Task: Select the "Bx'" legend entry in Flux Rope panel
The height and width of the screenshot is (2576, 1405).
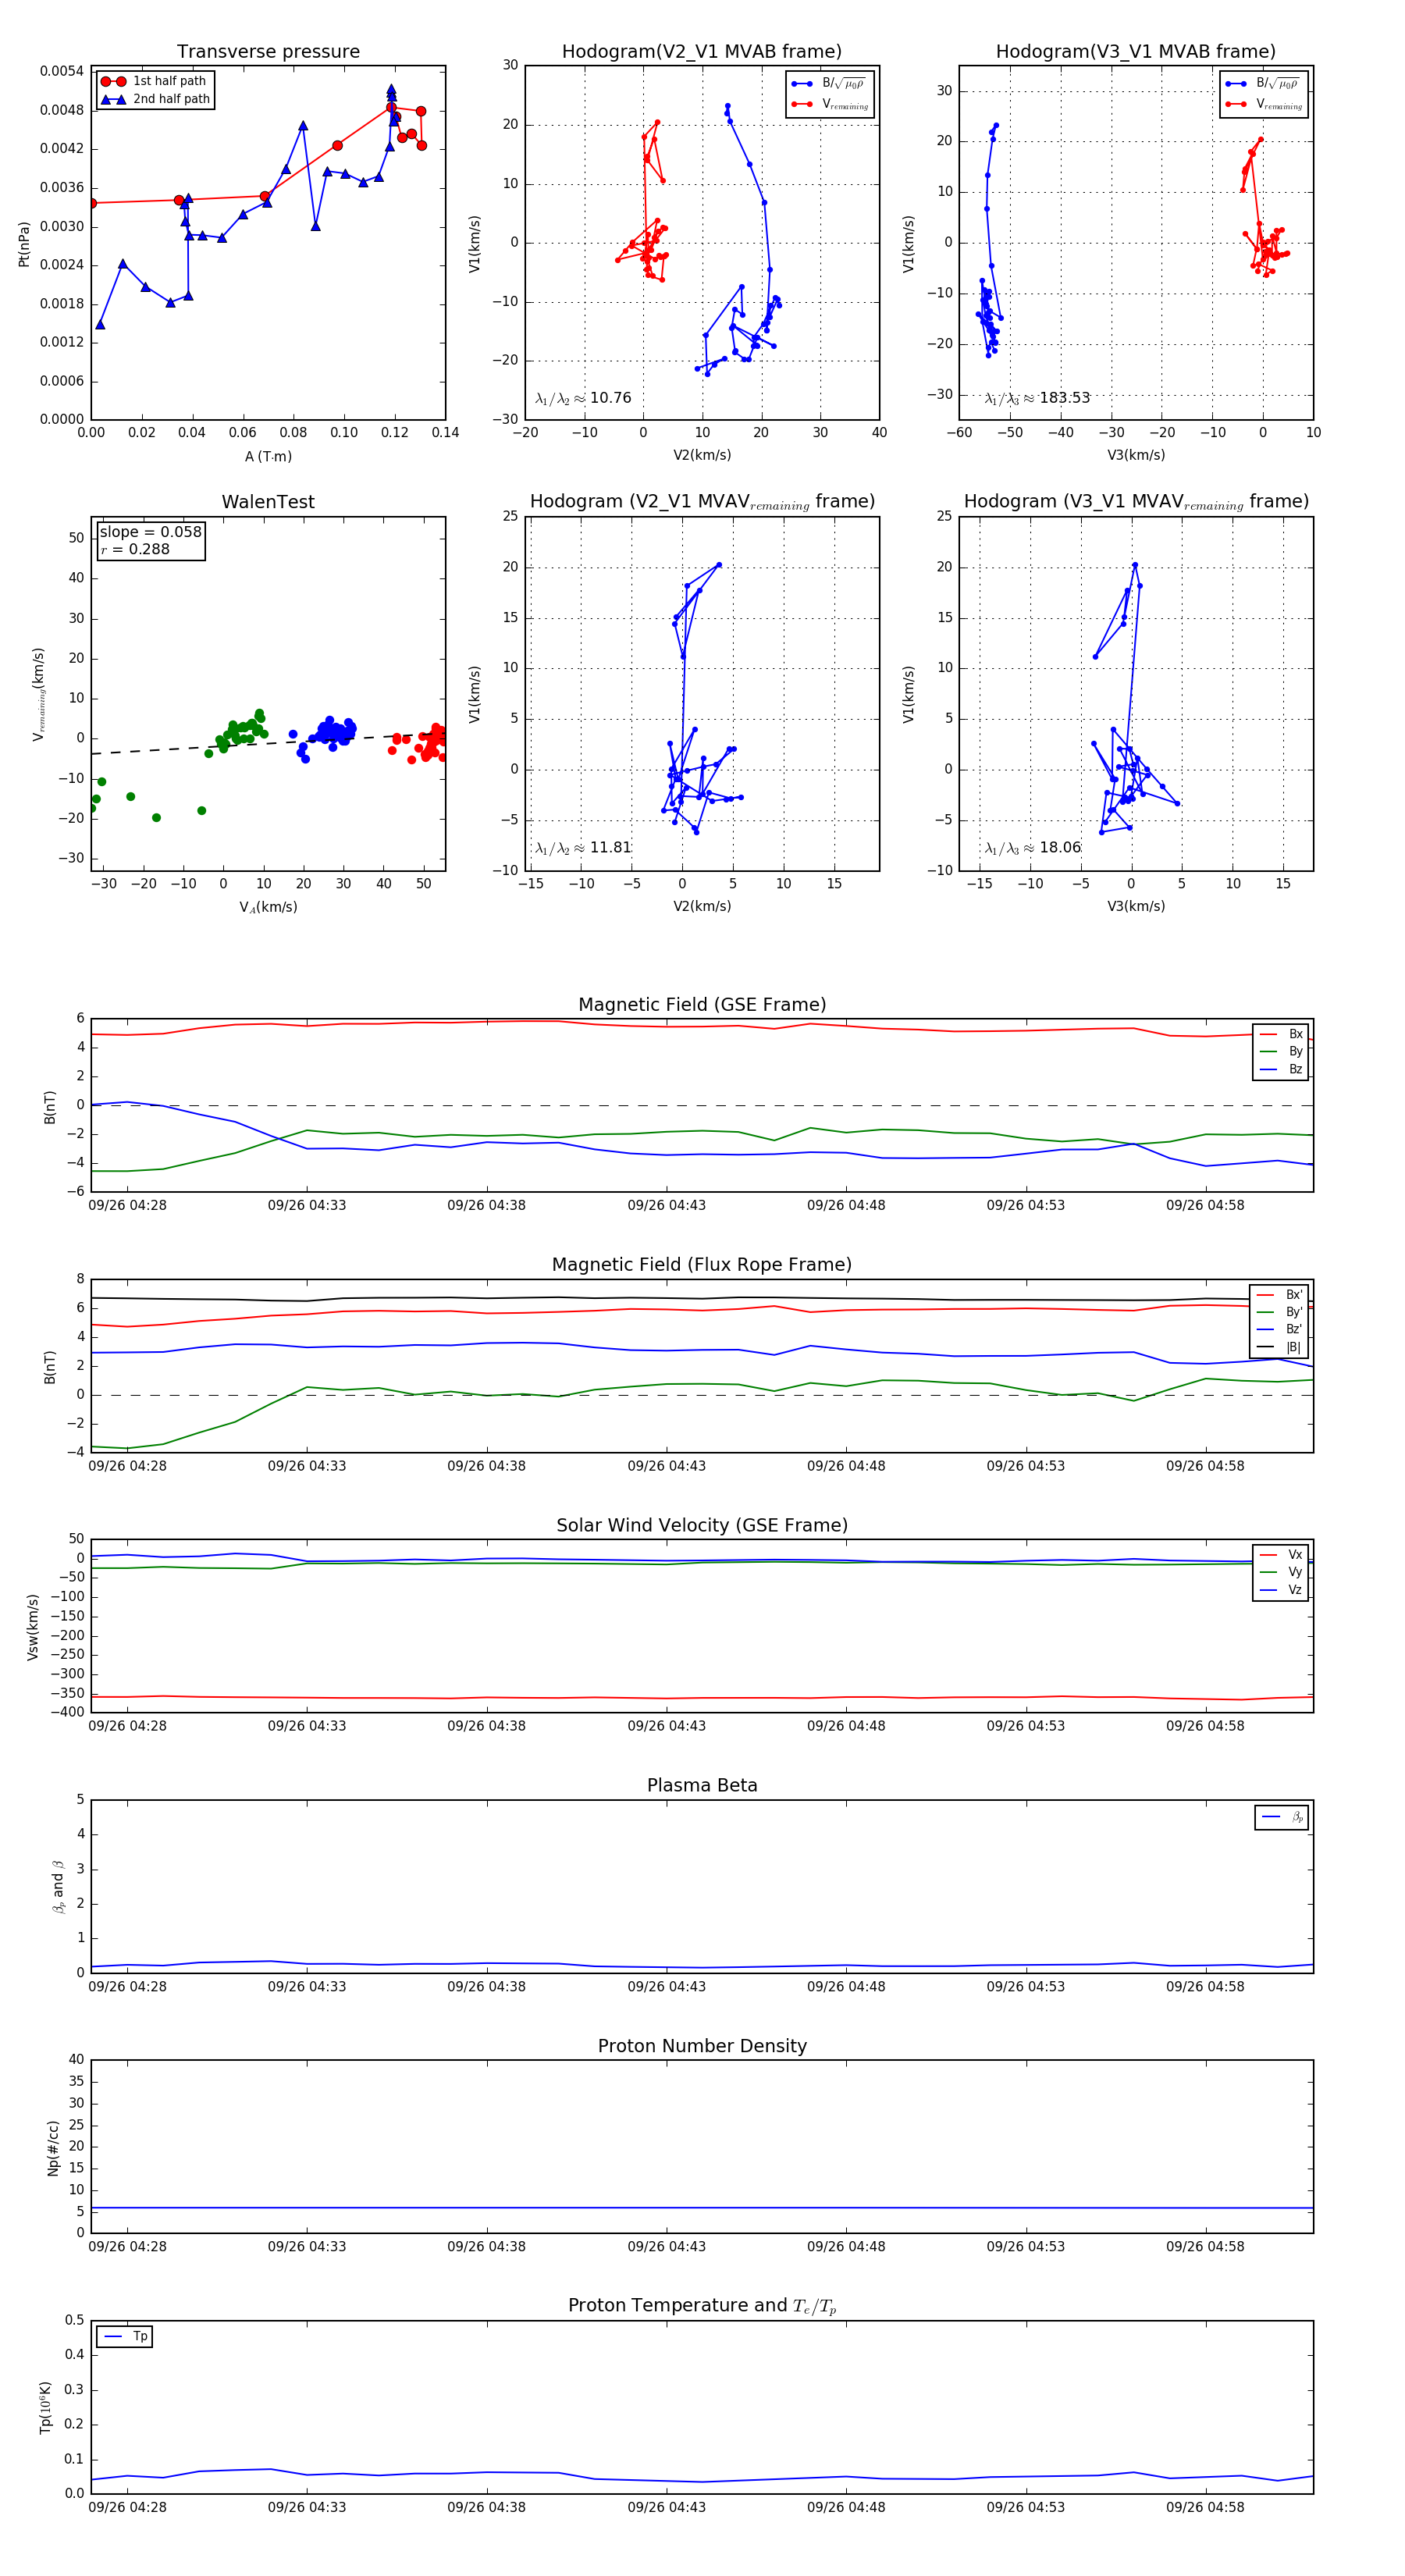Action: (1279, 1294)
